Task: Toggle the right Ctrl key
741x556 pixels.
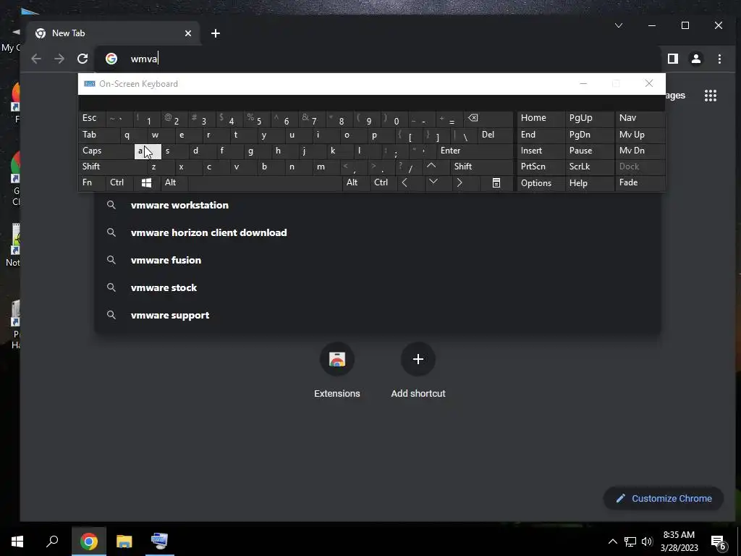Action: point(384,183)
